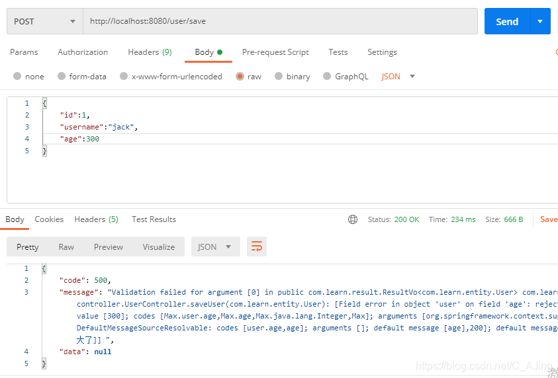Select the request Body tab
558x378 pixels.
pos(209,52)
